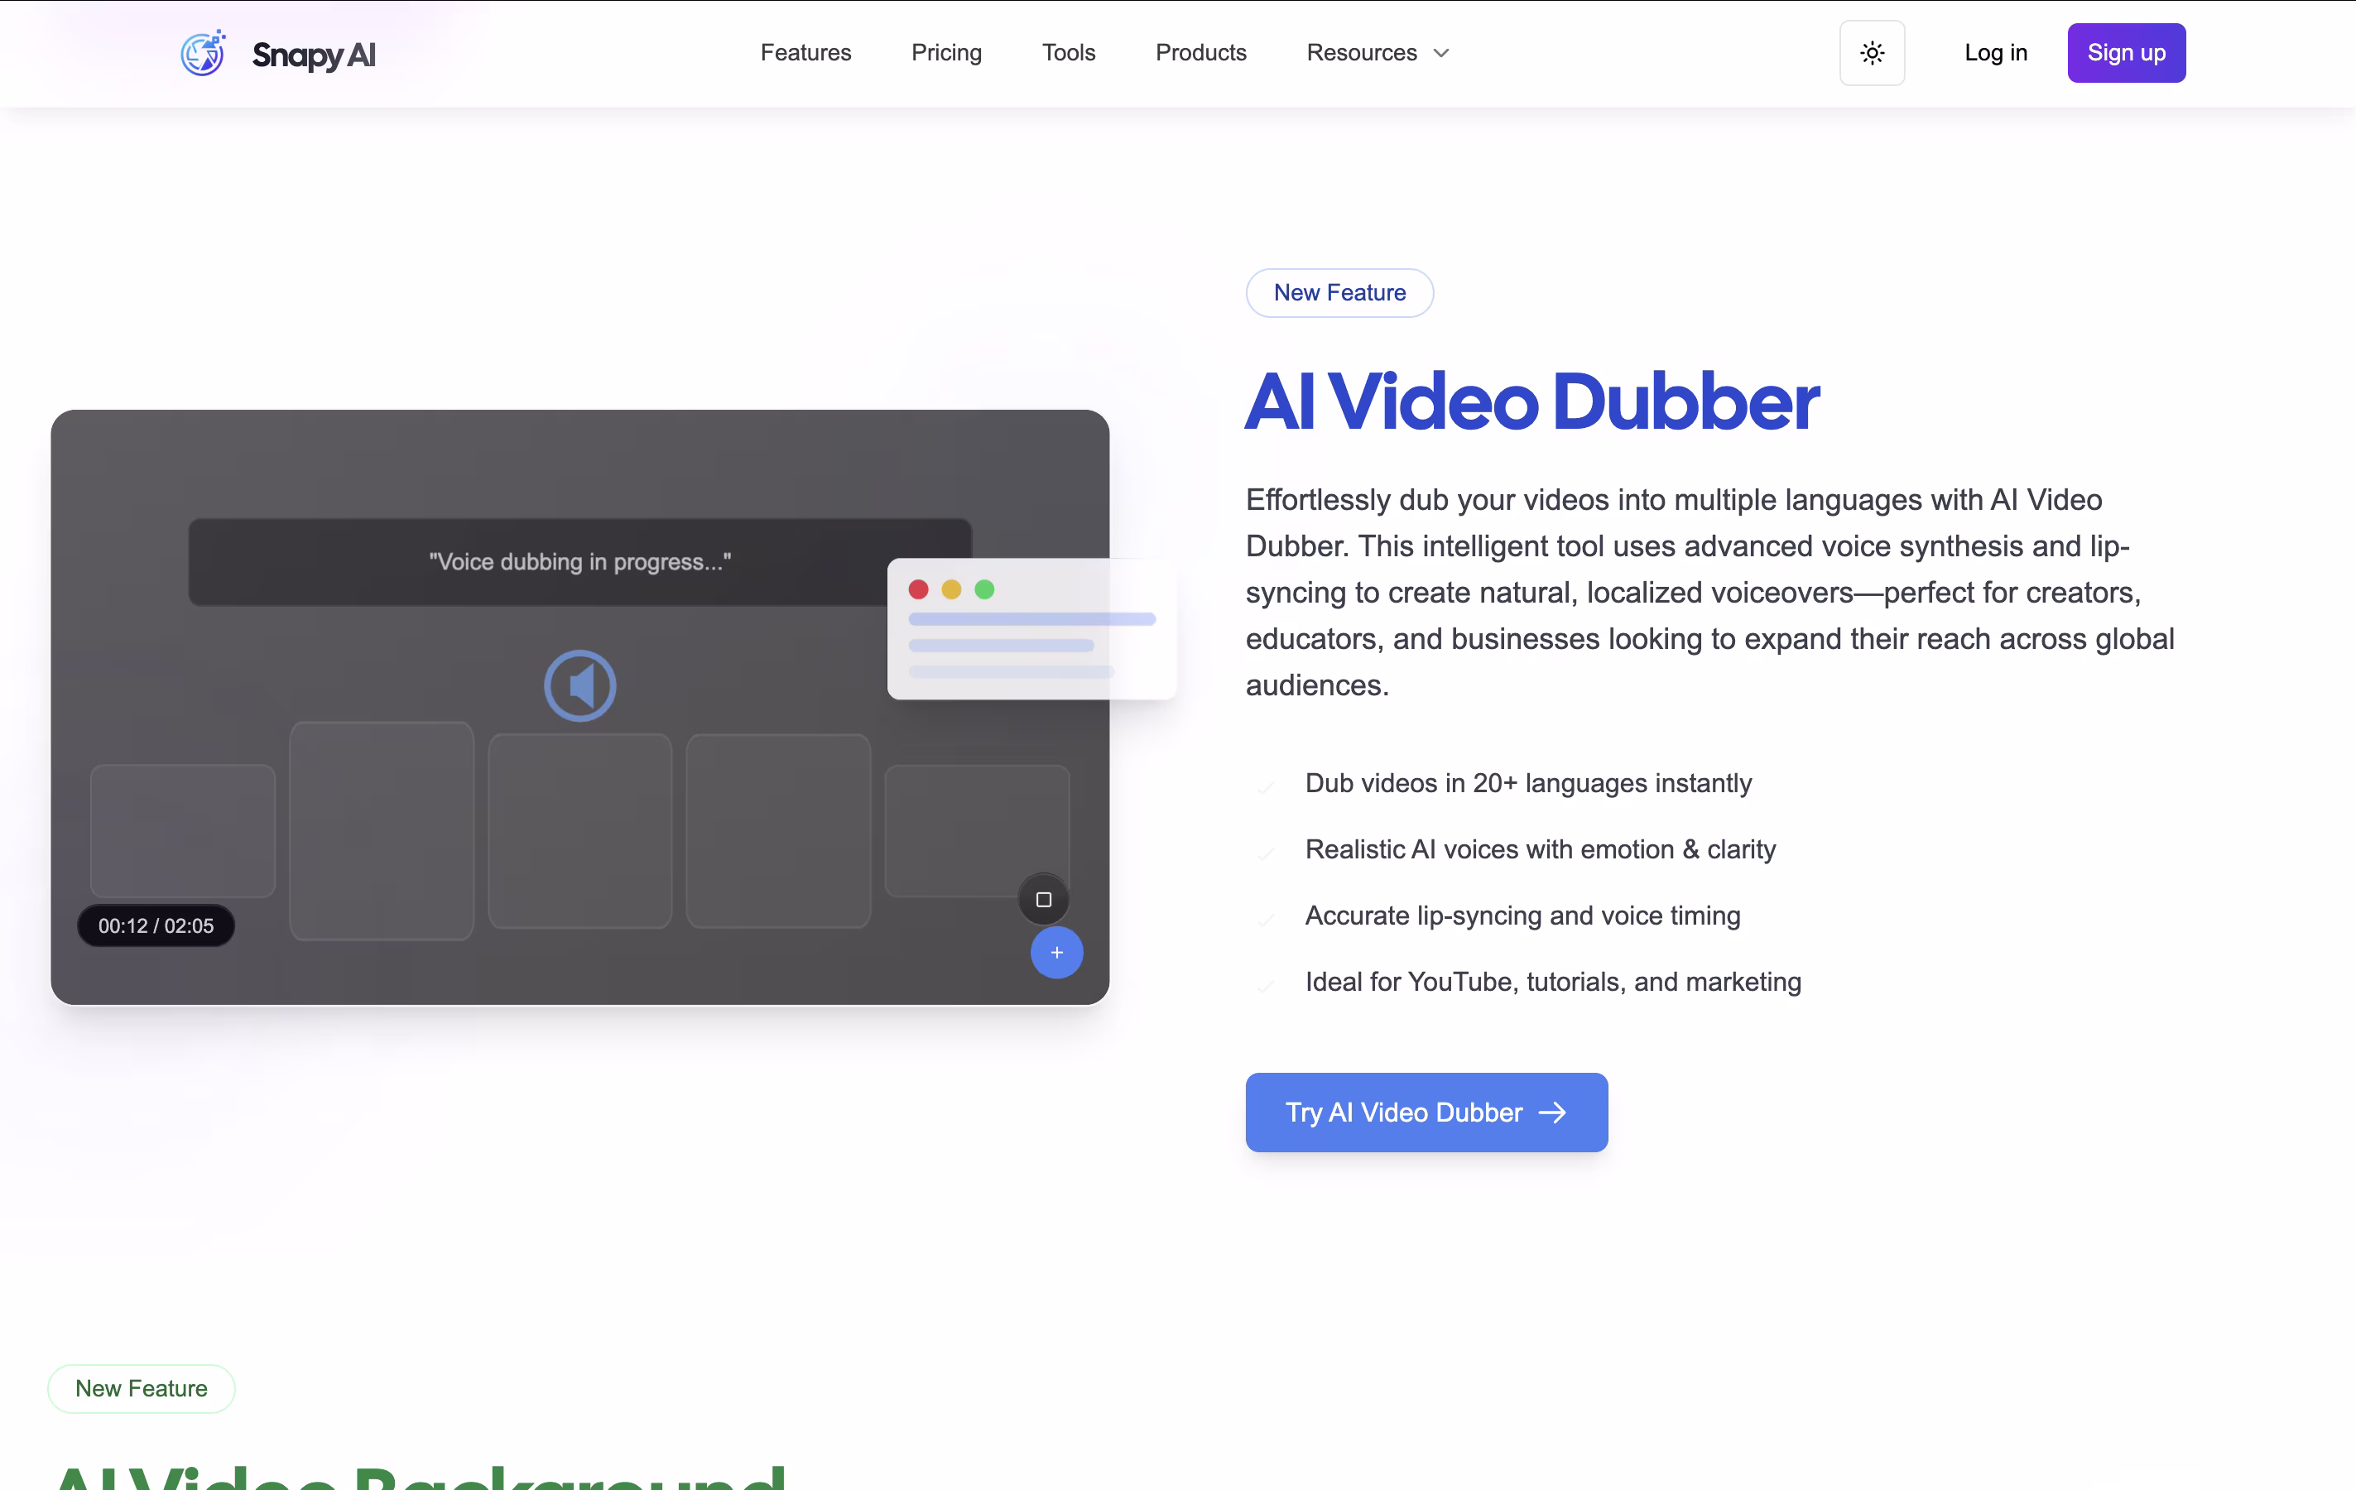Viewport: 2356px width, 1490px height.
Task: Go to the Pricing page
Action: pos(946,53)
